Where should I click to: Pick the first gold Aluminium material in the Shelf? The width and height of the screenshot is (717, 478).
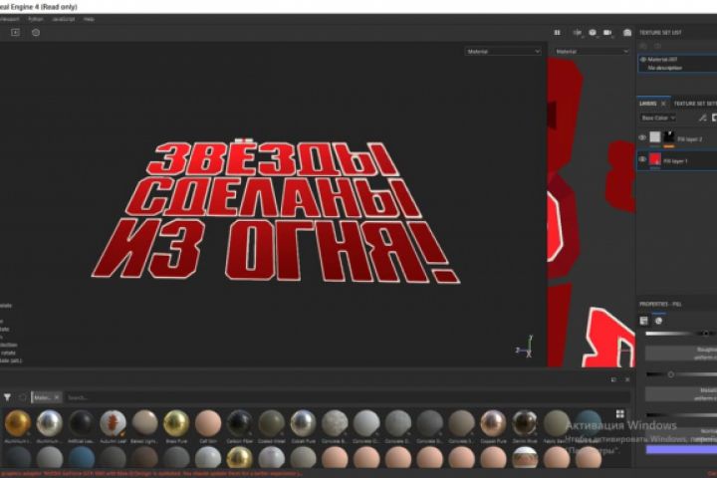tap(18, 423)
